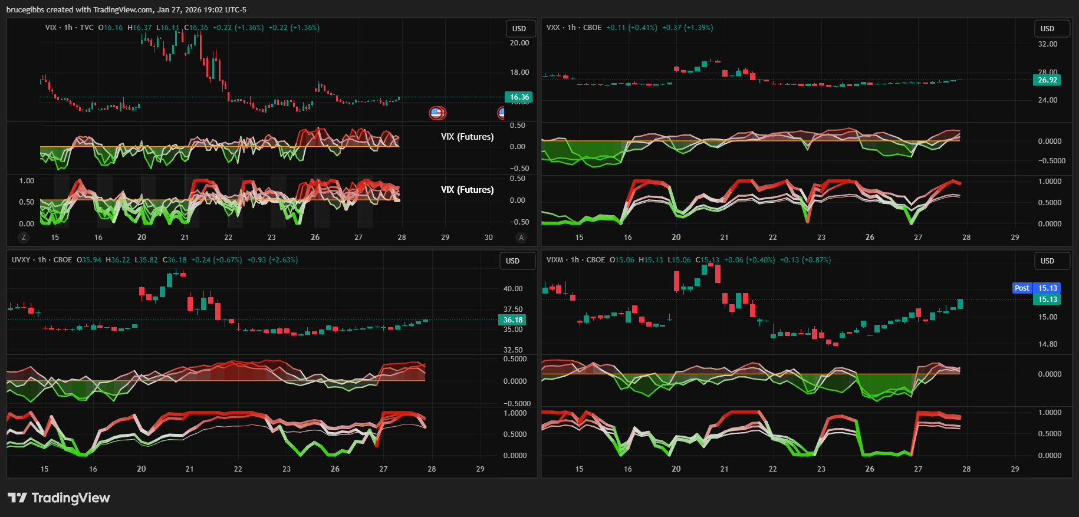Screen dimensions: 1079x517
Task: Click the US flag economic event marker
Action: click(x=436, y=113)
